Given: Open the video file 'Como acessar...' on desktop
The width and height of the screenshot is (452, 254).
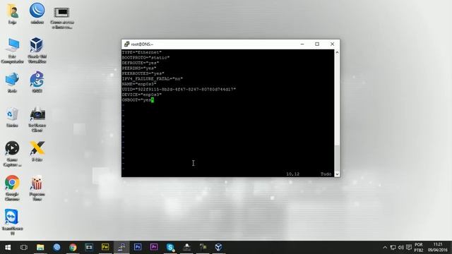Looking at the screenshot, I should (x=62, y=17).
